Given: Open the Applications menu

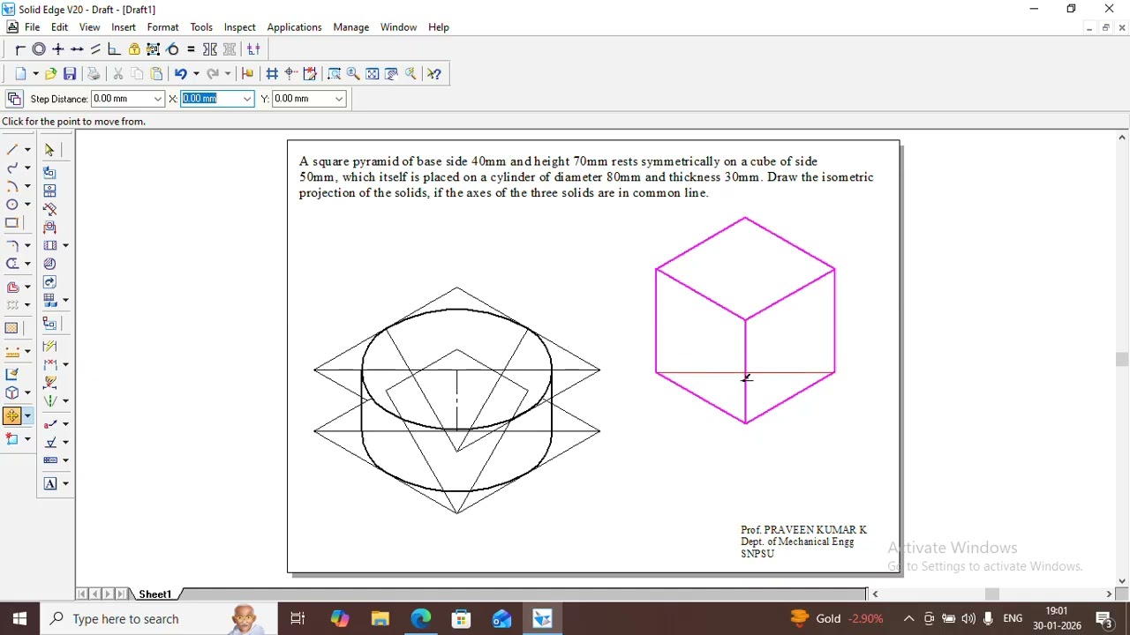Looking at the screenshot, I should (294, 27).
